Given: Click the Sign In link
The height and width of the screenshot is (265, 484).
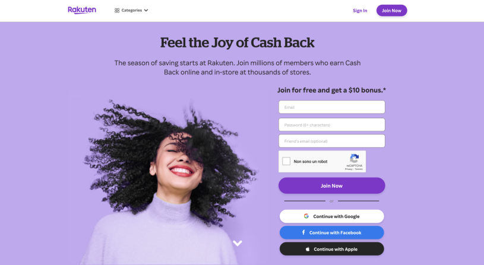Looking at the screenshot, I should [360, 11].
